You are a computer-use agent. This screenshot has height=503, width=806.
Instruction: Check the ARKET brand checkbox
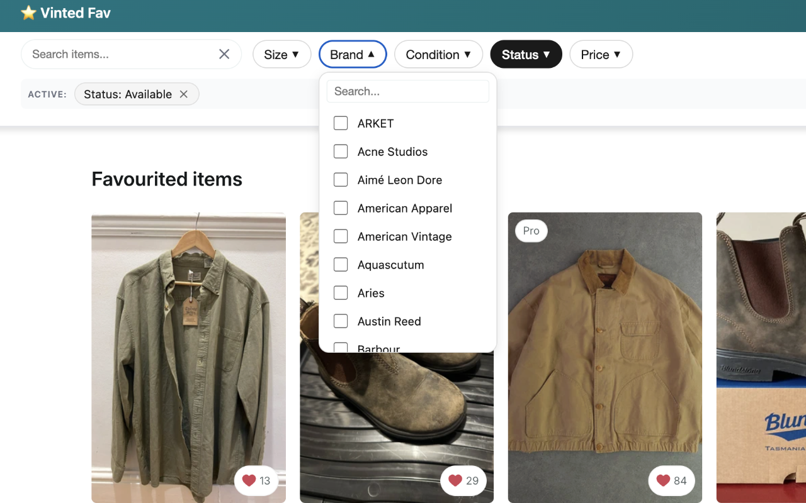click(341, 123)
